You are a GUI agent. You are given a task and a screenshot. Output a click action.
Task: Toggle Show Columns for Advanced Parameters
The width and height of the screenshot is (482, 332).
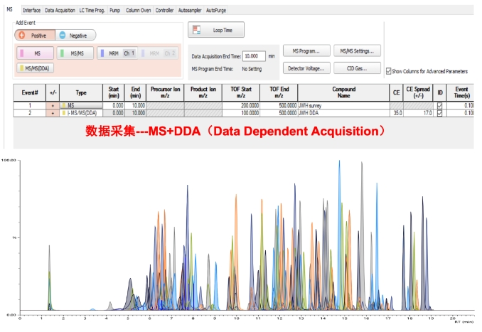pyautogui.click(x=387, y=71)
